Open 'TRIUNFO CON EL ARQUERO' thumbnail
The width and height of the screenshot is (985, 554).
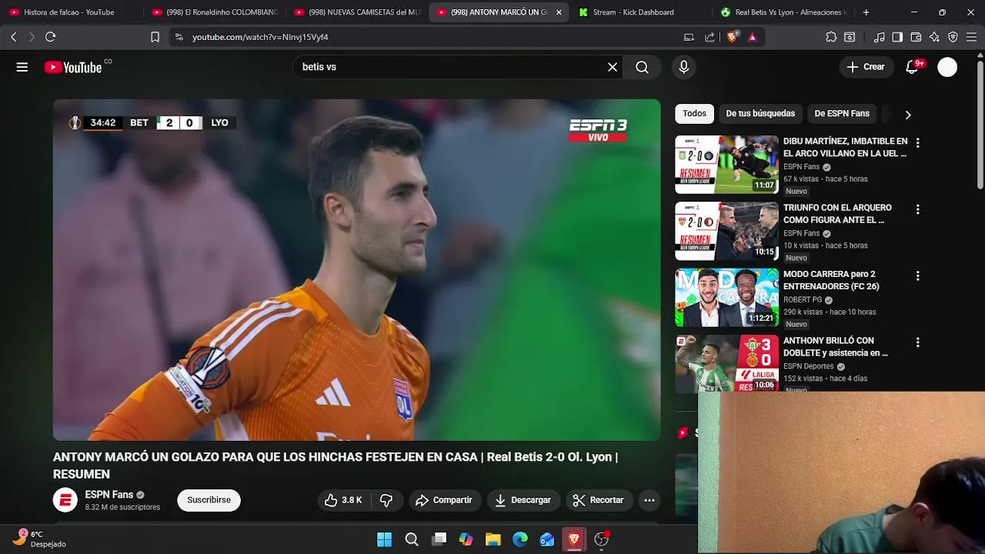click(x=726, y=231)
